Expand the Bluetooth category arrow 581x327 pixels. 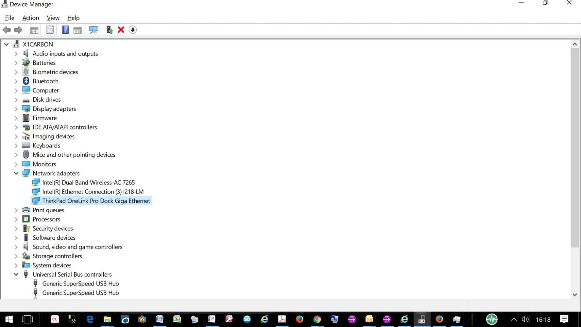(x=16, y=81)
